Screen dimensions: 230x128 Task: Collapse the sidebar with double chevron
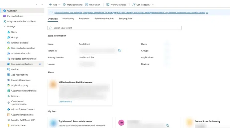point(42,5)
